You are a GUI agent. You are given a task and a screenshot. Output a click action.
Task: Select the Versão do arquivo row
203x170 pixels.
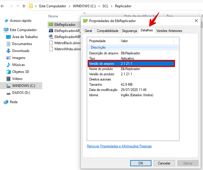click(x=131, y=64)
